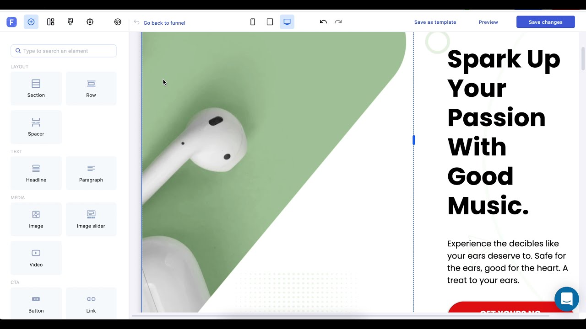The height and width of the screenshot is (329, 586).
Task: Open the custom code icon
Action: coord(118,22)
